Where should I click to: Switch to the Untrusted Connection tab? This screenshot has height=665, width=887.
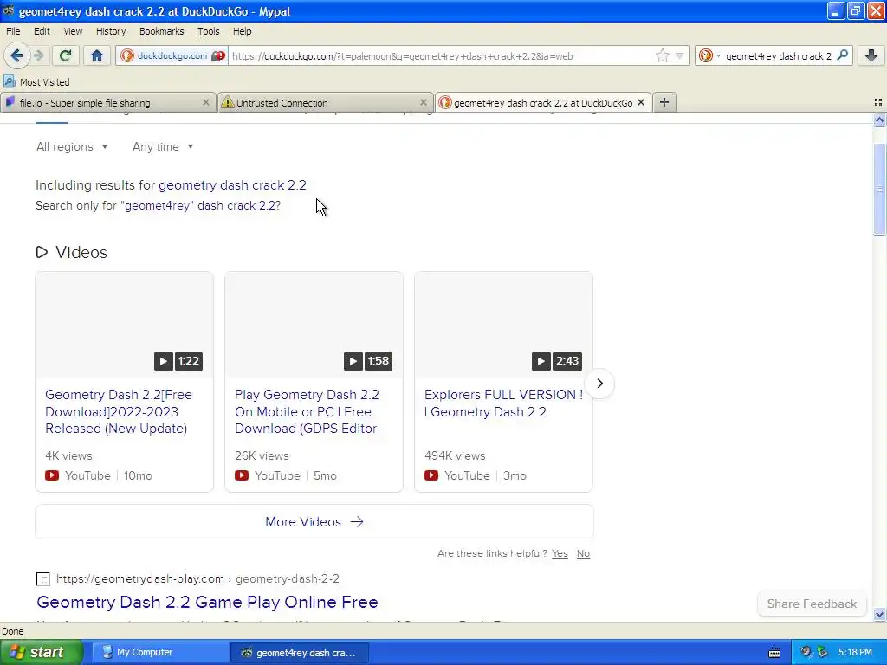pyautogui.click(x=326, y=102)
